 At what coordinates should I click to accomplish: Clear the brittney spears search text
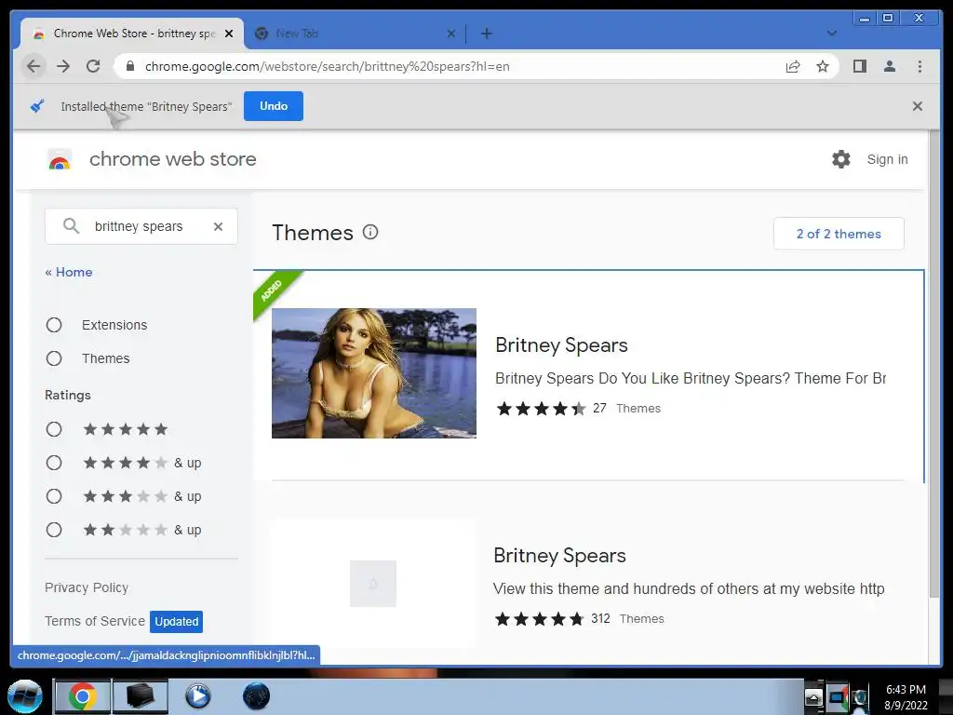(218, 226)
